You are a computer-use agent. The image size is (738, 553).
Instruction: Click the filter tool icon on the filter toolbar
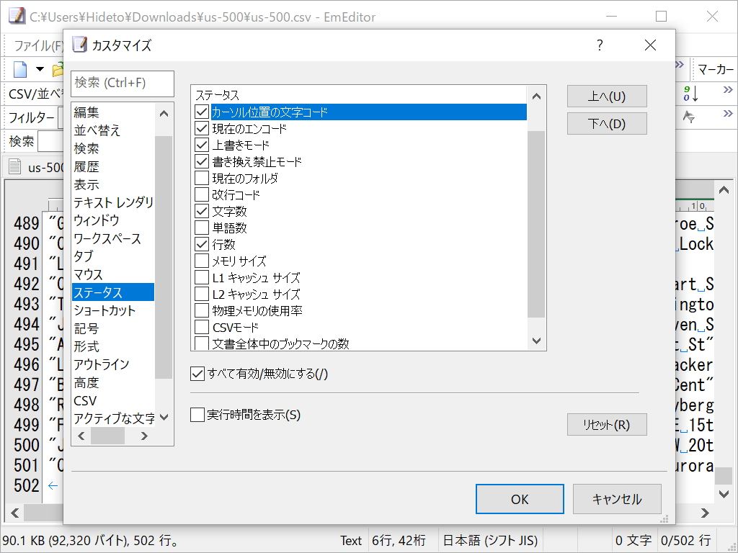(690, 117)
